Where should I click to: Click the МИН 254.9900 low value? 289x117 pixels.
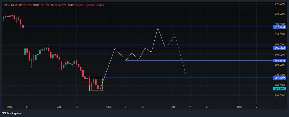[x=59, y=5]
